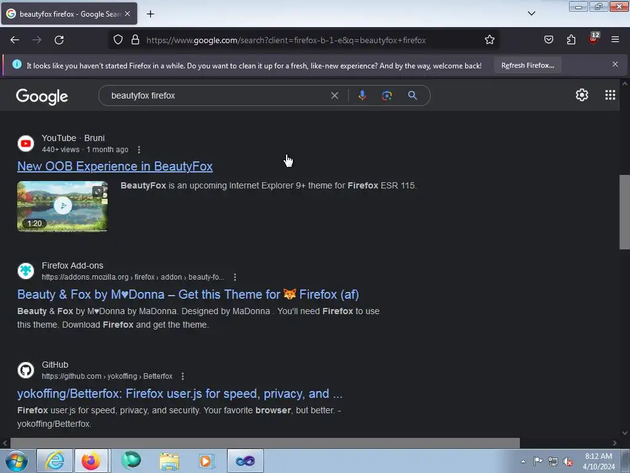Open Windows Explorer folder taskbar icon
Image resolution: width=630 pixels, height=473 pixels.
169,461
